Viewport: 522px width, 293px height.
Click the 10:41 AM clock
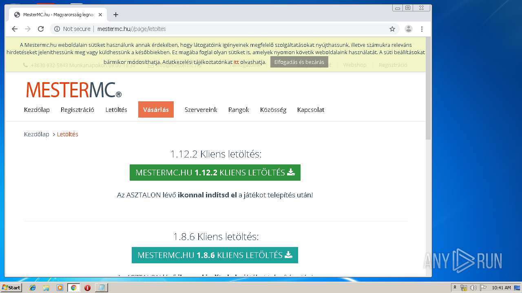click(x=501, y=288)
